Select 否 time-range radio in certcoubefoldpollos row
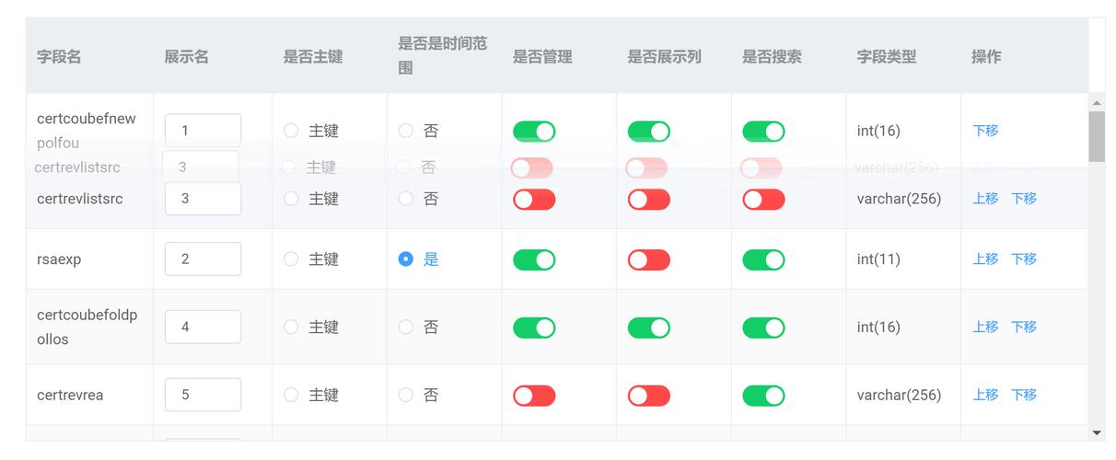Viewport: 1116px width, 460px height. 406,327
